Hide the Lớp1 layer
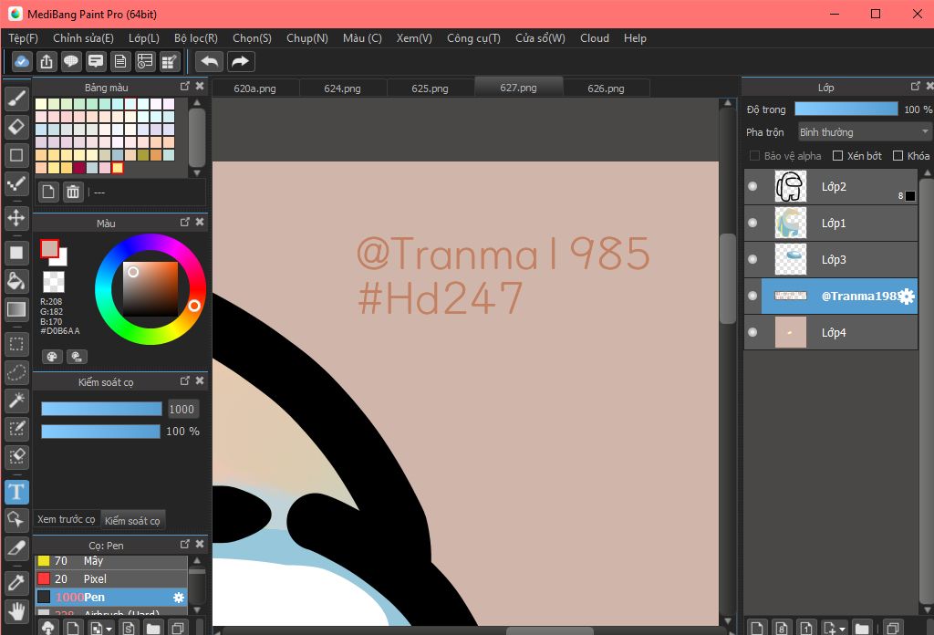This screenshot has width=934, height=635. point(752,223)
